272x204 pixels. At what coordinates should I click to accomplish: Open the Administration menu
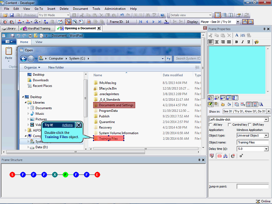pyautogui.click(x=115, y=8)
